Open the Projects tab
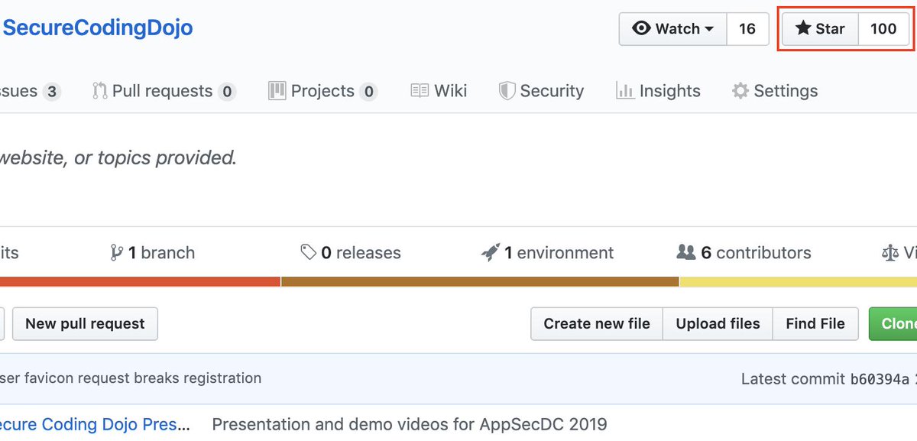This screenshot has width=917, height=441. pyautogui.click(x=322, y=91)
